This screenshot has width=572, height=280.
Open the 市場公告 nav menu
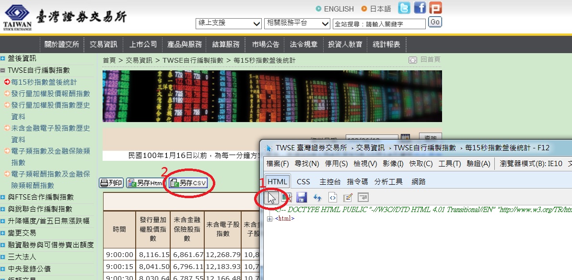pos(266,45)
